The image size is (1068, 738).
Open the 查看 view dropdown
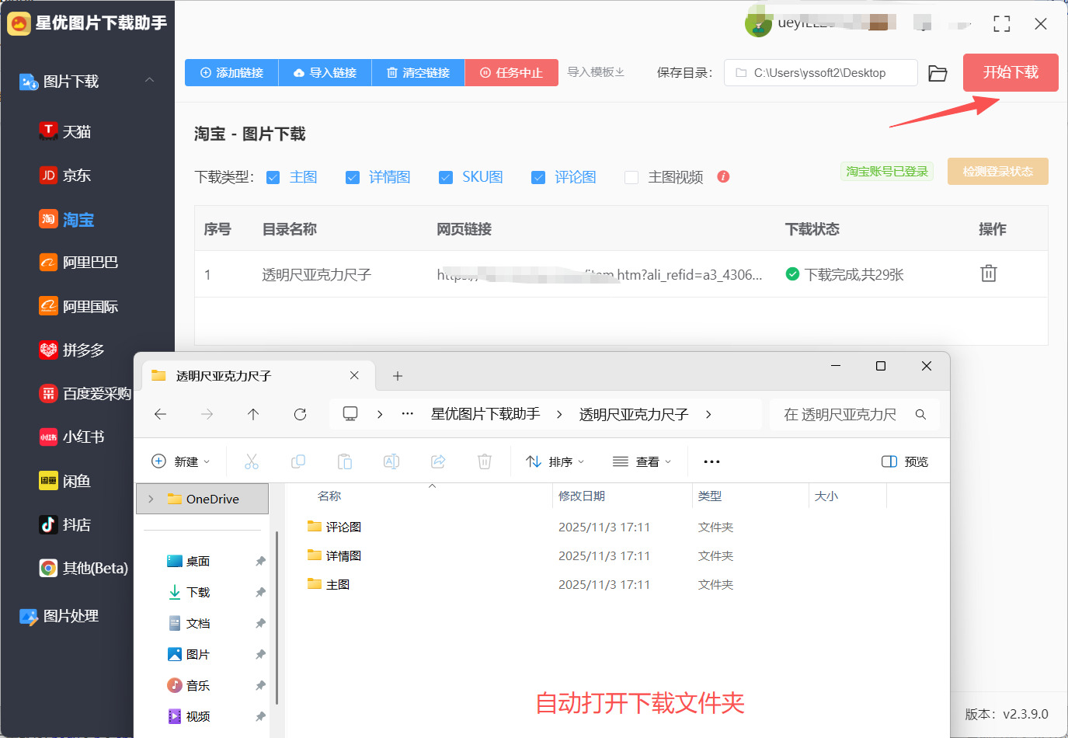tap(642, 461)
